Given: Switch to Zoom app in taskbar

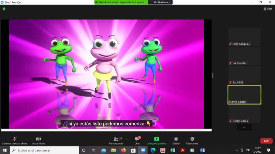Looking at the screenshot, I should click(x=143, y=150).
